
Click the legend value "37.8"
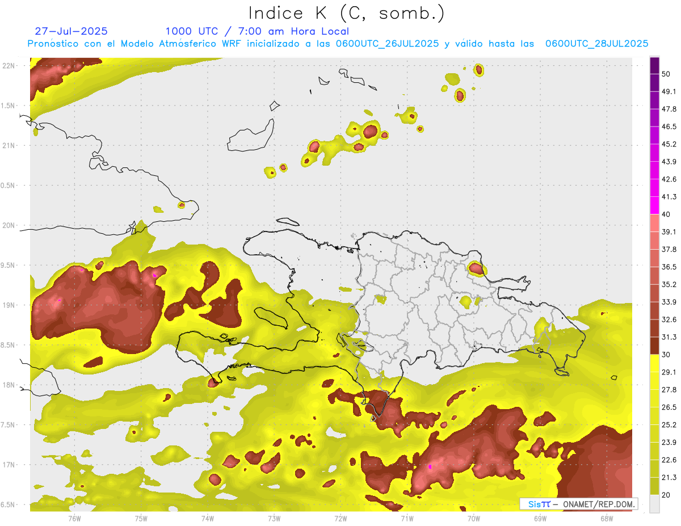(x=669, y=249)
